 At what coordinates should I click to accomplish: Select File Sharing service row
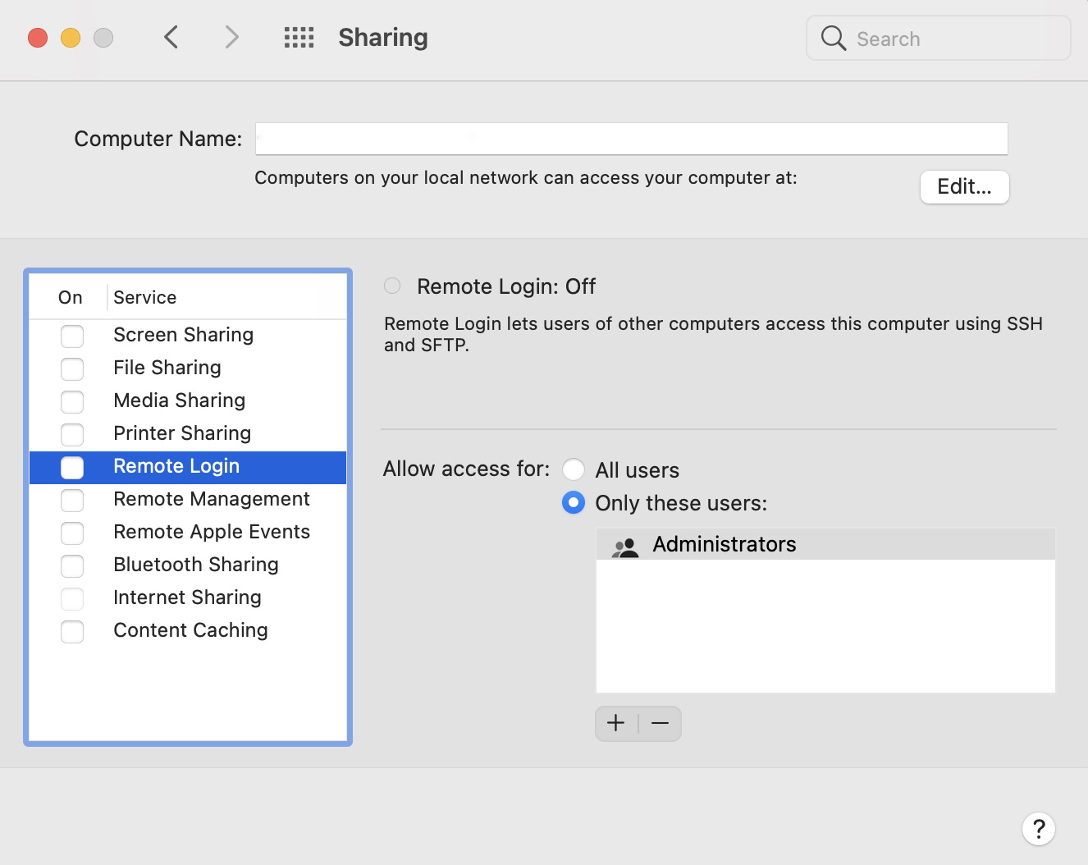[188, 368]
